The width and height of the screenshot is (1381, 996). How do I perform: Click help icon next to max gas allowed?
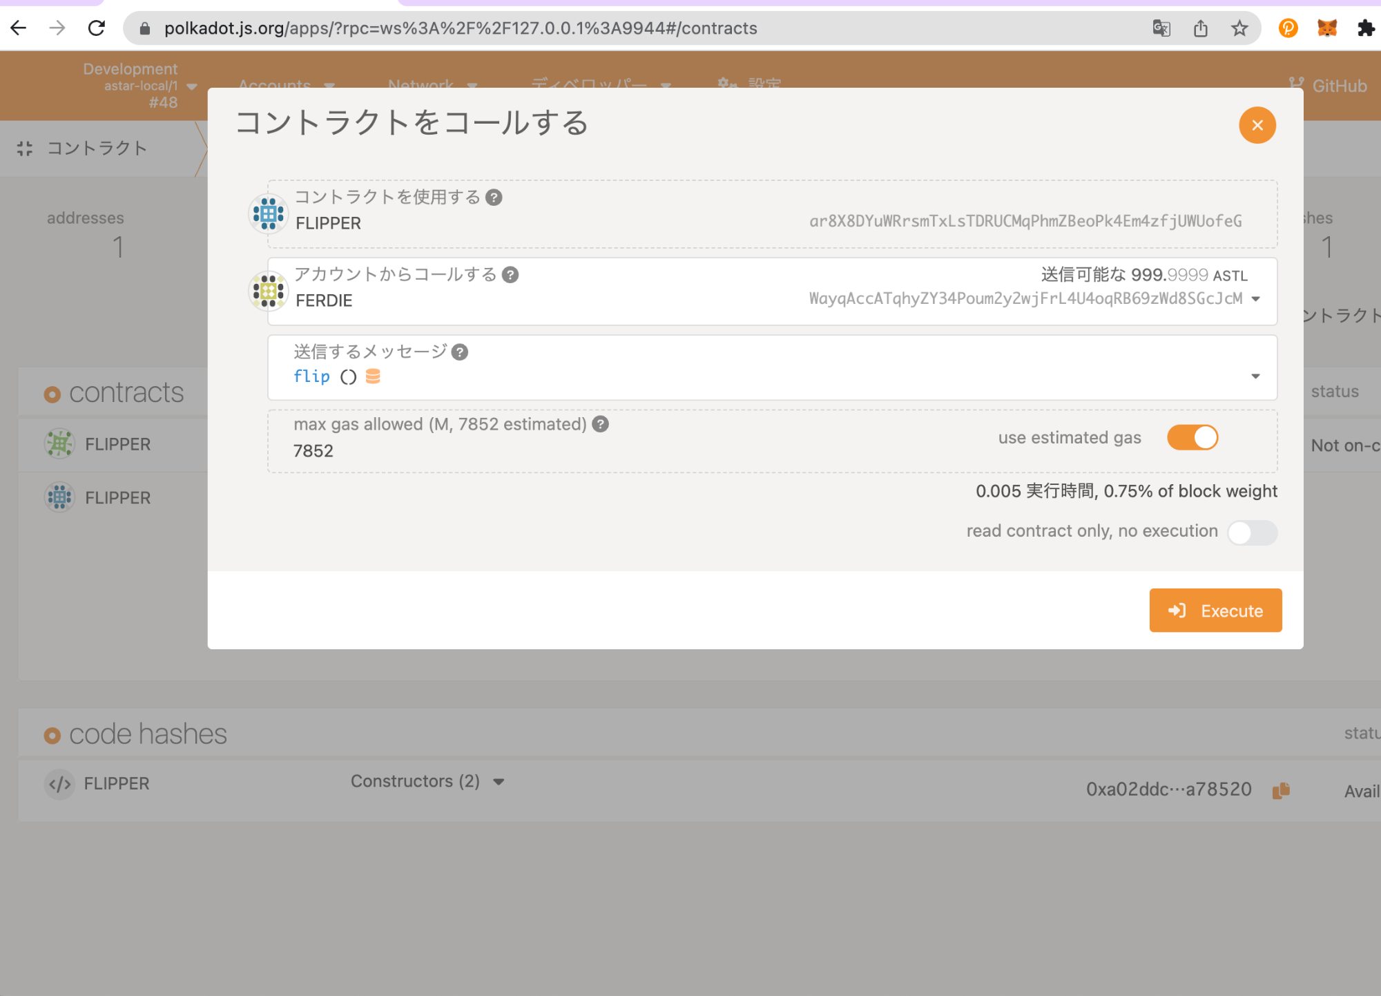[x=601, y=424]
